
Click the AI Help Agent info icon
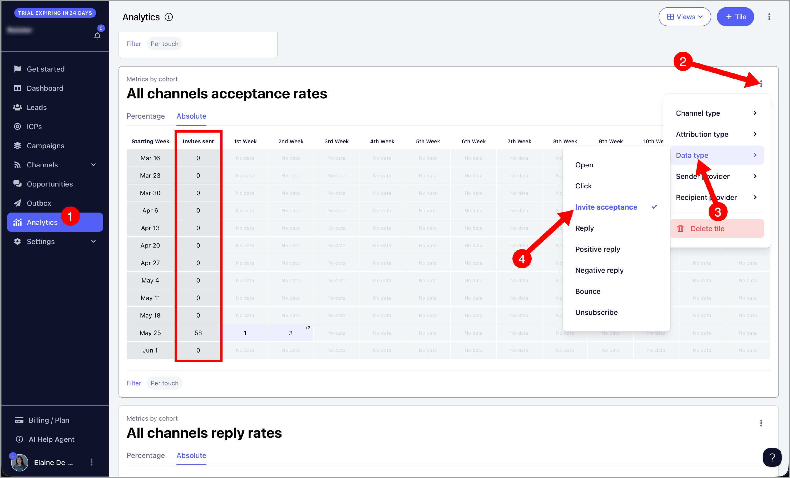coord(19,439)
